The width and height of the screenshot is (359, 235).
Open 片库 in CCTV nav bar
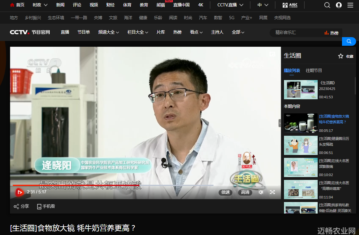click(161, 32)
